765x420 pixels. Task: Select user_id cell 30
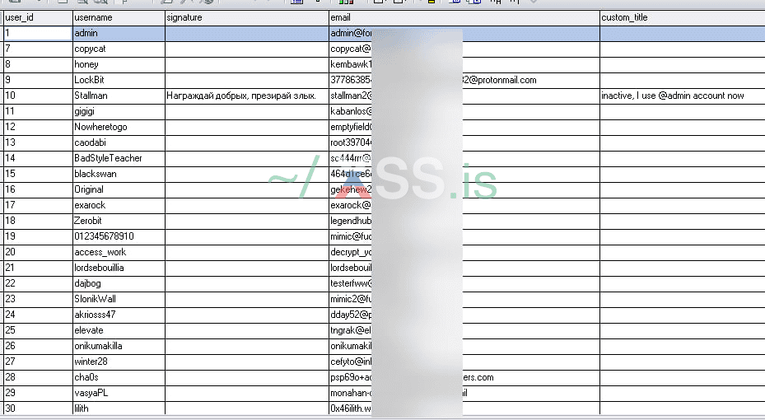tap(38, 408)
